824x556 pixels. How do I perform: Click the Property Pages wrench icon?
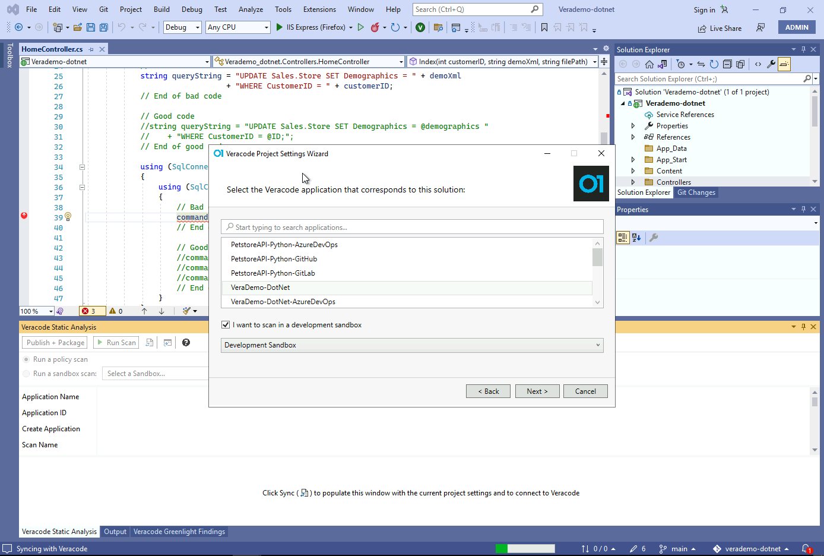coord(654,238)
